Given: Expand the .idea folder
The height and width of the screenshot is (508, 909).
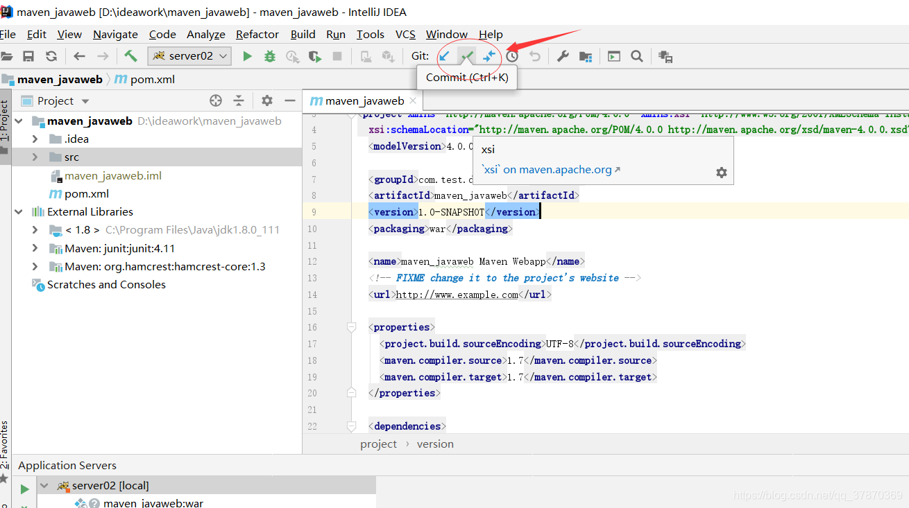Looking at the screenshot, I should [35, 139].
